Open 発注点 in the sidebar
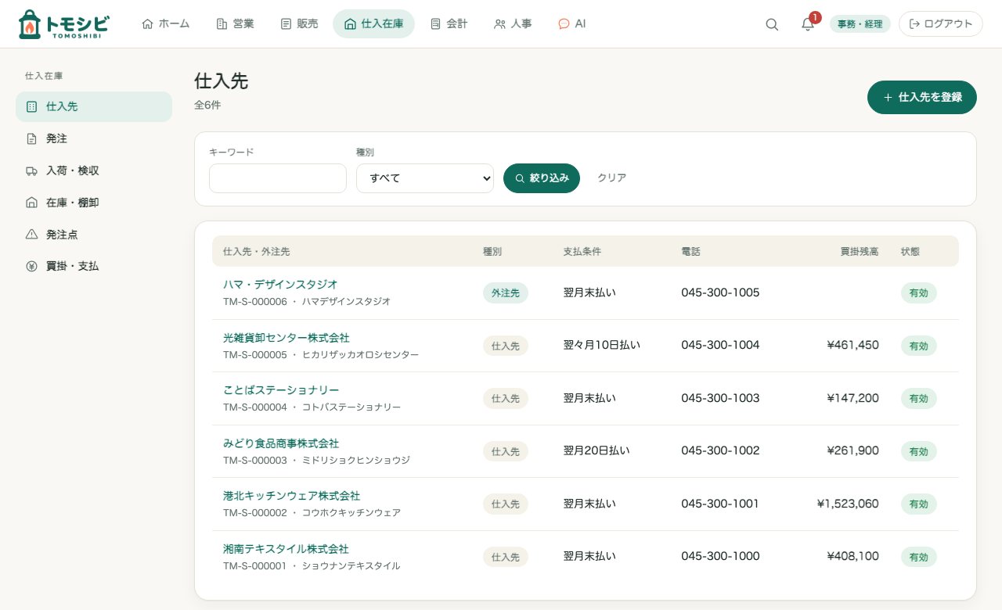The height and width of the screenshot is (610, 1002). pyautogui.click(x=94, y=235)
